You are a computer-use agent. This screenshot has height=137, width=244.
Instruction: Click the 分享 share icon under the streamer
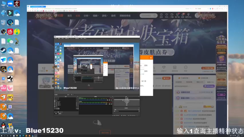click(x=158, y=86)
